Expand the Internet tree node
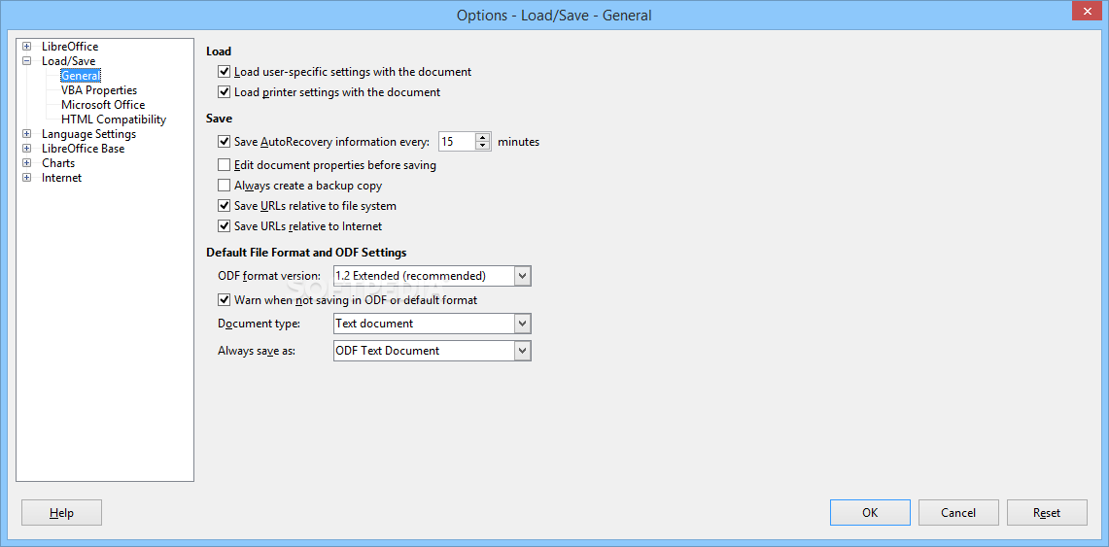Screen dimensions: 1109x547 pyautogui.click(x=27, y=178)
